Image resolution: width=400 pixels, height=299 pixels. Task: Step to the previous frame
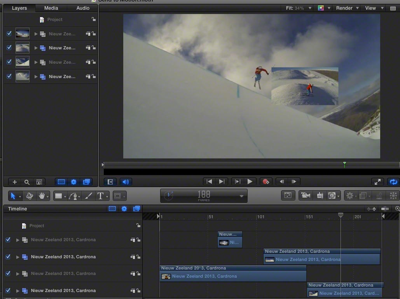coord(281,181)
